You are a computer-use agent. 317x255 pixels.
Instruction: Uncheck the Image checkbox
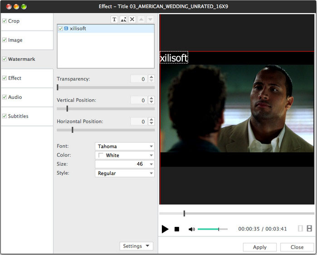pos(5,40)
